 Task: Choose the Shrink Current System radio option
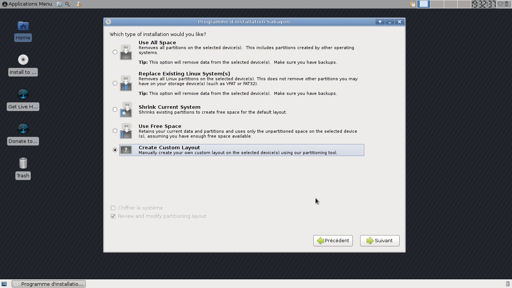[x=115, y=109]
